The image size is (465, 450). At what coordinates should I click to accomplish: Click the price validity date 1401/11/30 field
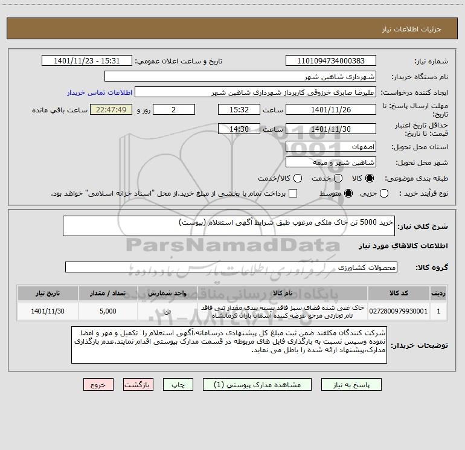pyautogui.click(x=331, y=129)
